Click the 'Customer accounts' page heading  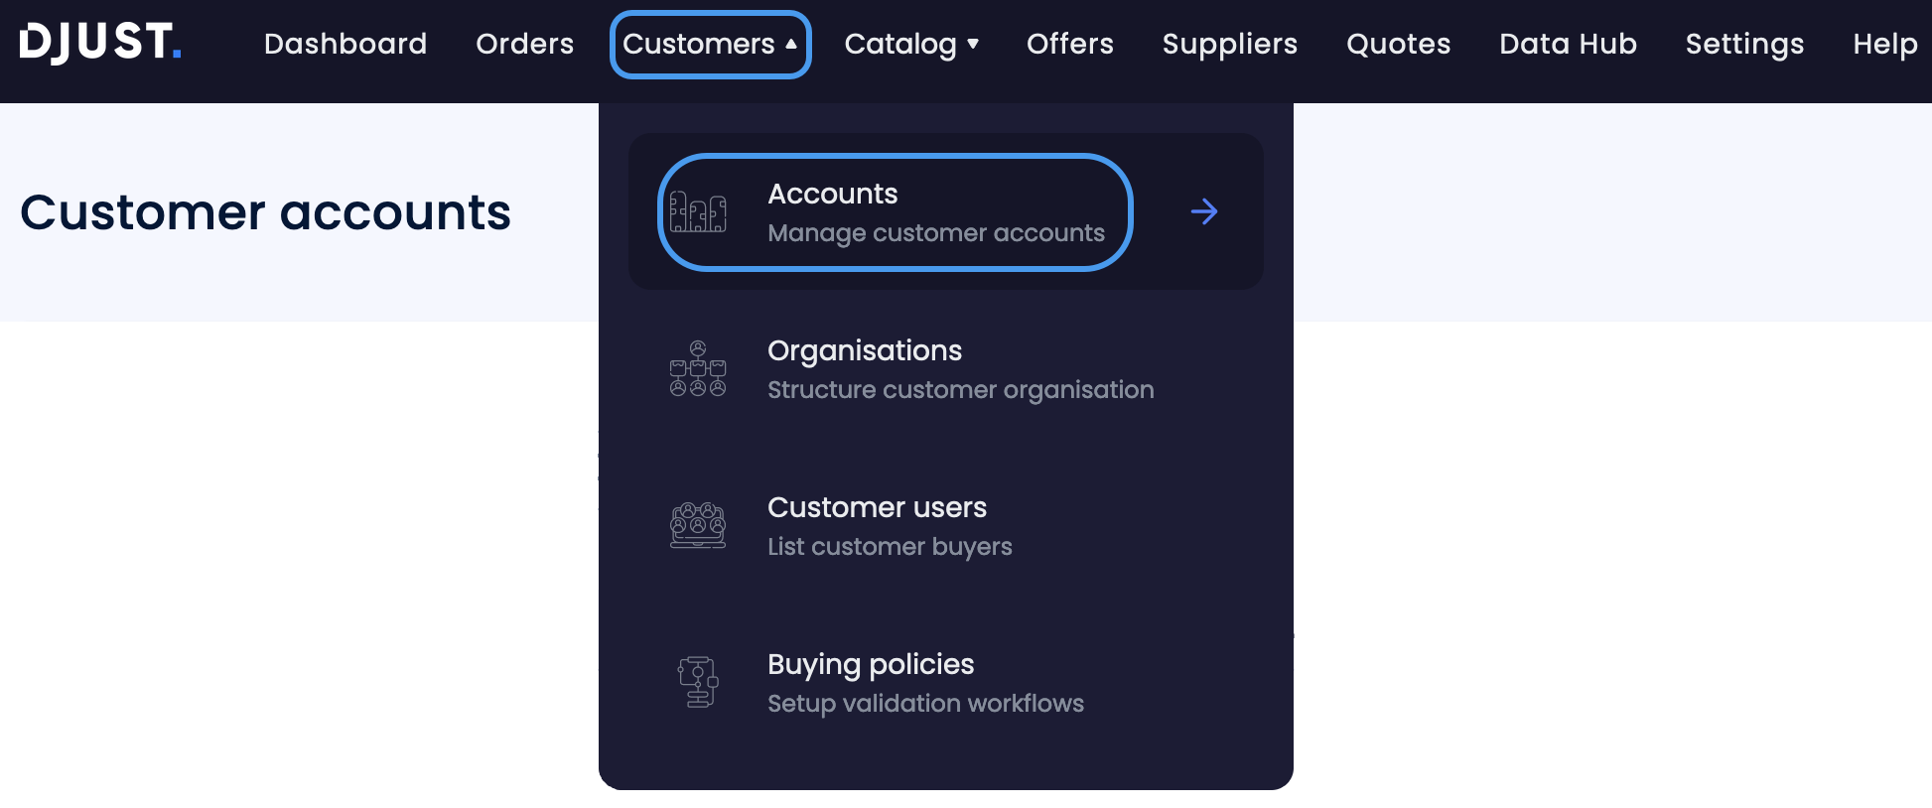point(265,212)
